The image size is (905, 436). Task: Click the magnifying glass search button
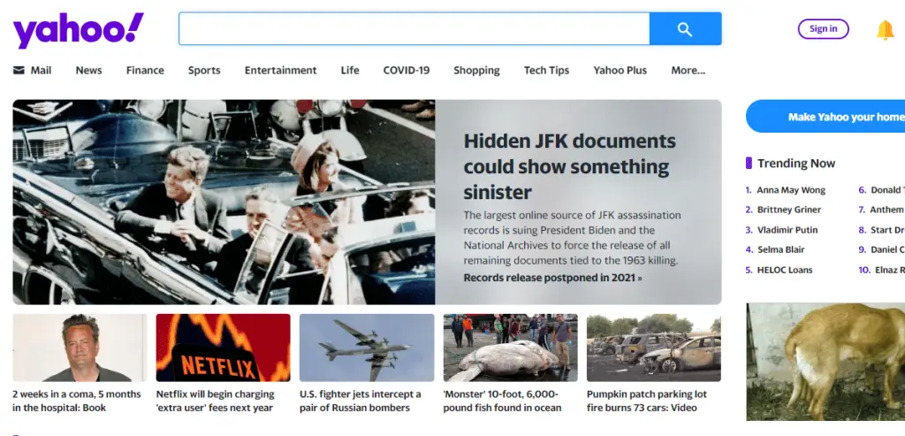pos(685,29)
